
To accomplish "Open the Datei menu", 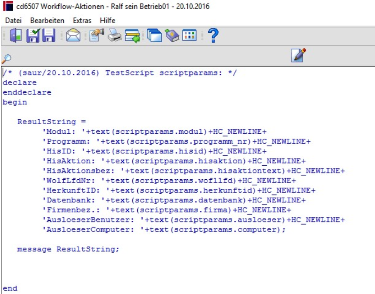I will coord(13,21).
